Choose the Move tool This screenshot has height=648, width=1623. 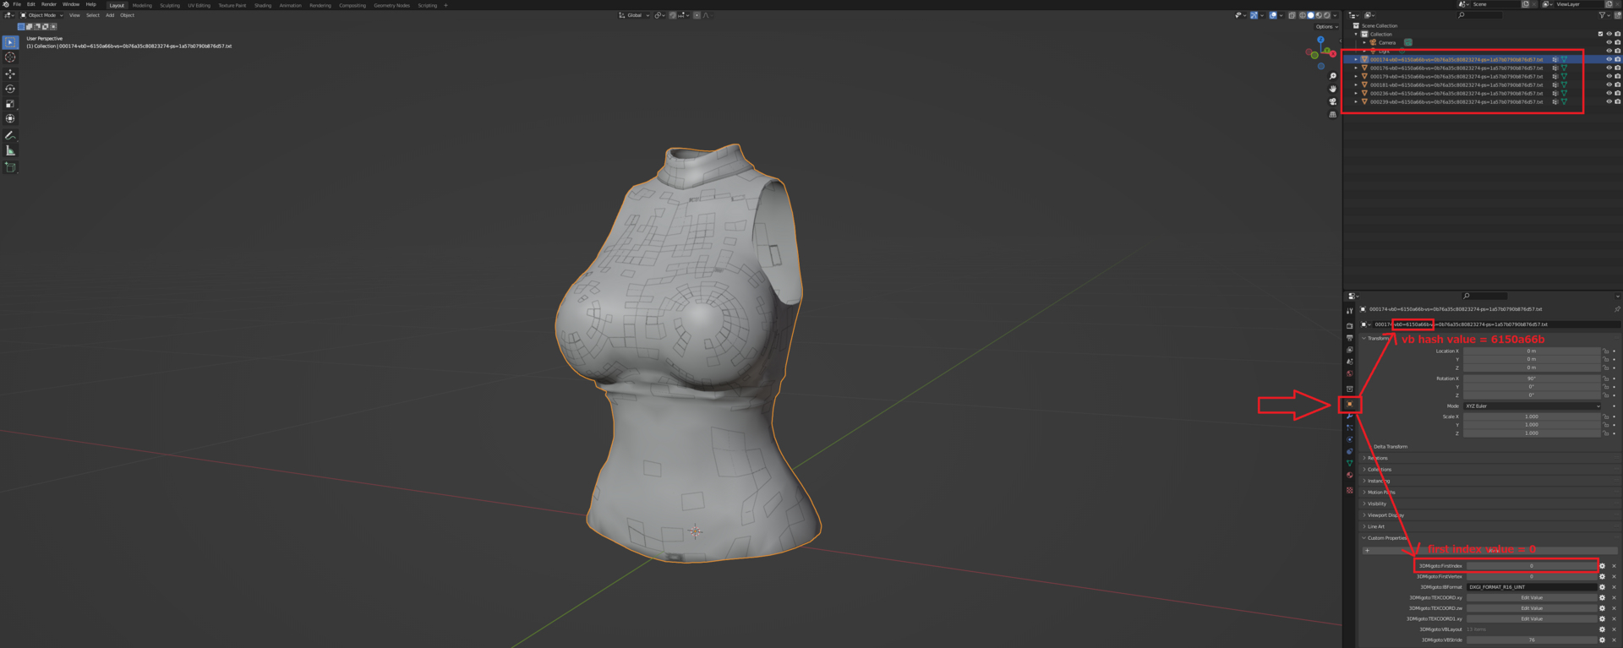click(10, 74)
